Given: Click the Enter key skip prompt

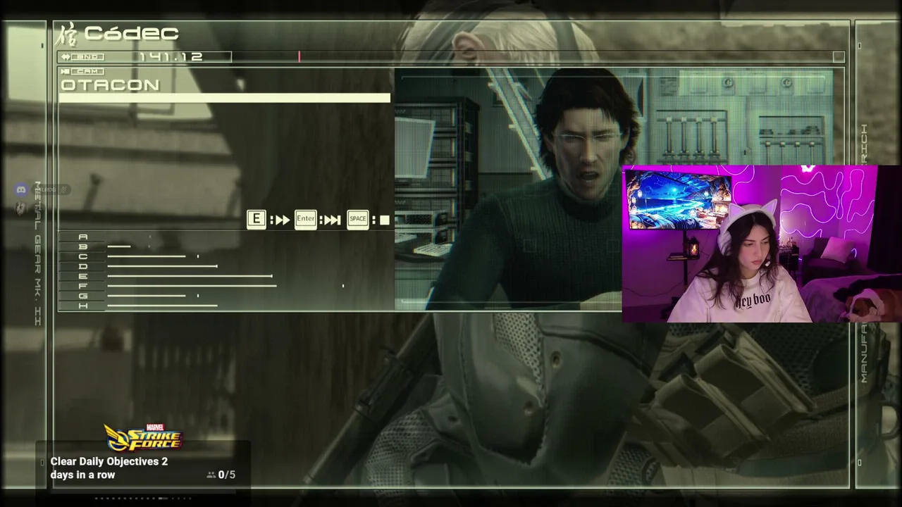Looking at the screenshot, I should (305, 219).
